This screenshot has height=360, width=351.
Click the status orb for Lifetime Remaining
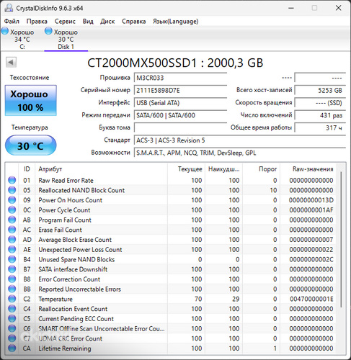click(x=12, y=348)
